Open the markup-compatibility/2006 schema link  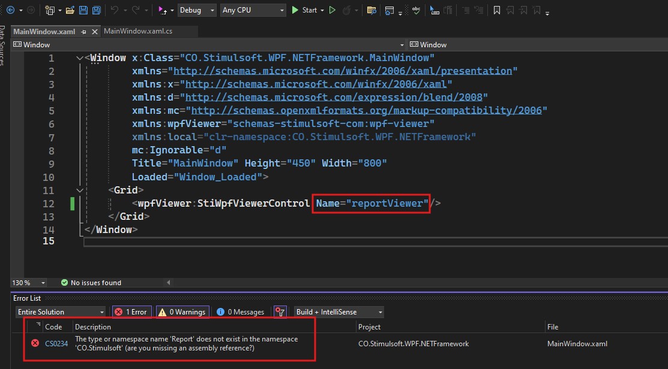366,111
